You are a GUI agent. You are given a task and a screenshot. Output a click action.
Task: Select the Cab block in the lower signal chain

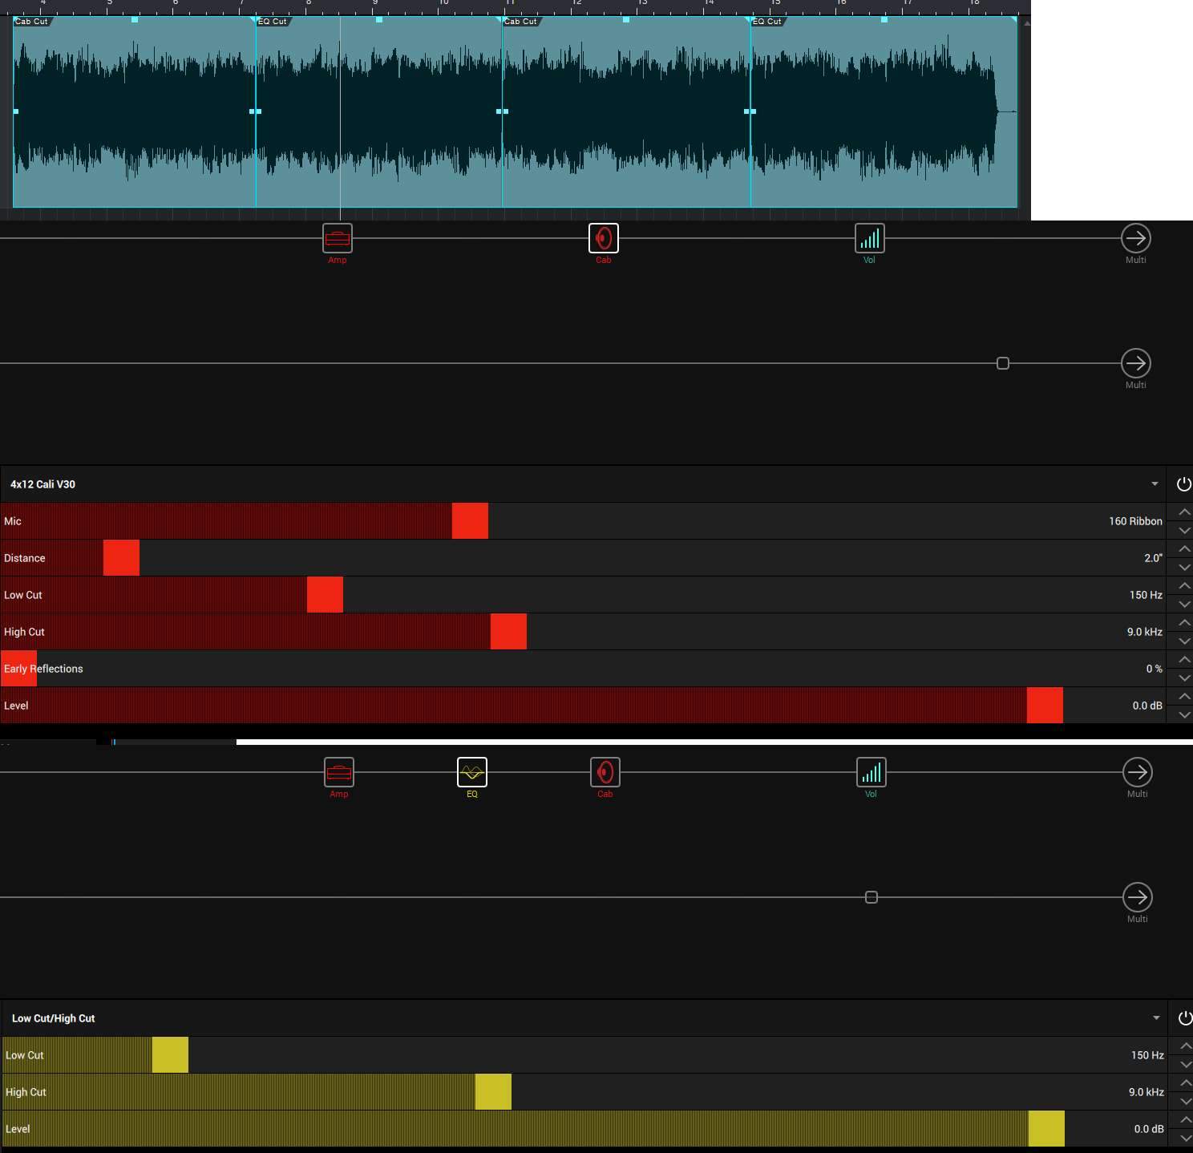pyautogui.click(x=605, y=772)
